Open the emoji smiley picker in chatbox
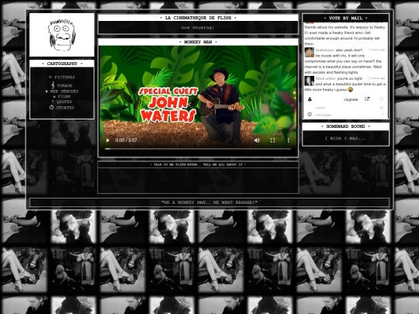 (310, 114)
